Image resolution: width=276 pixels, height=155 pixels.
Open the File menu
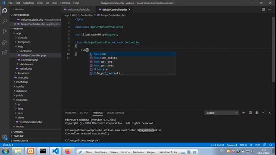point(10,3)
